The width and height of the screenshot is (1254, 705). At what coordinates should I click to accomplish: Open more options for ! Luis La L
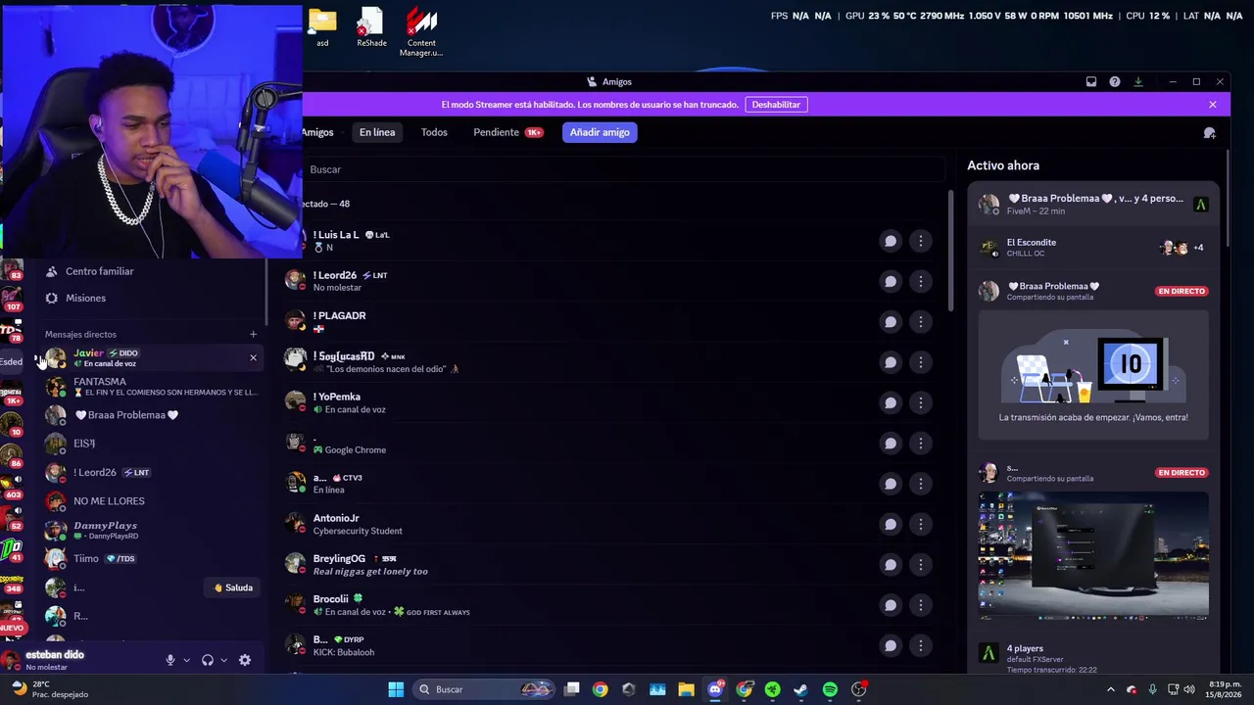[921, 241]
